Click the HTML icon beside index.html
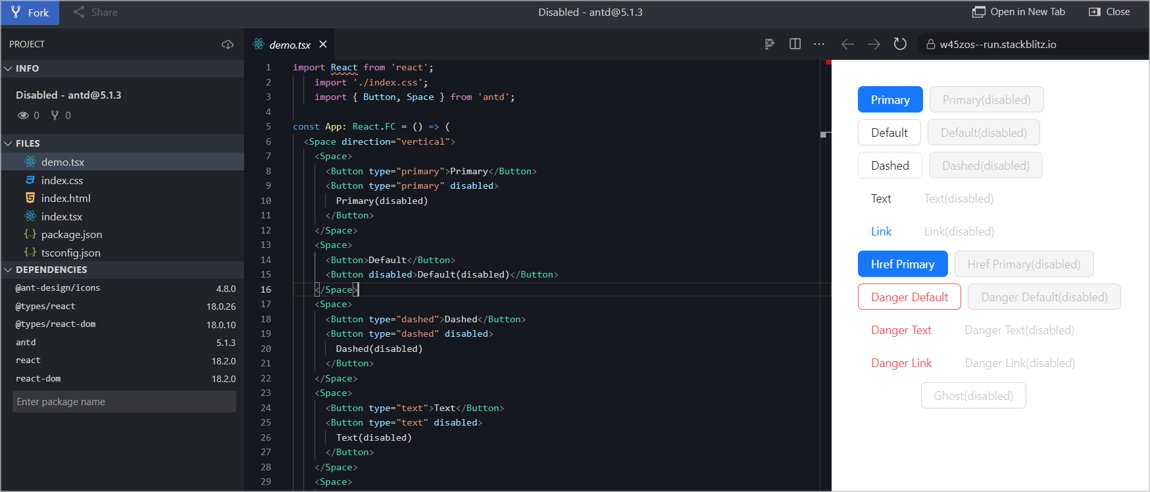The width and height of the screenshot is (1150, 492). tap(30, 198)
